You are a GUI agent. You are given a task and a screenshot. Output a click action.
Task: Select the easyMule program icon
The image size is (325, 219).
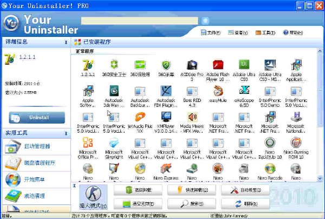pyautogui.click(x=218, y=91)
